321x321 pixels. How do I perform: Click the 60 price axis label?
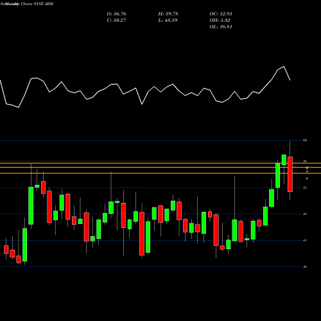point(305,140)
